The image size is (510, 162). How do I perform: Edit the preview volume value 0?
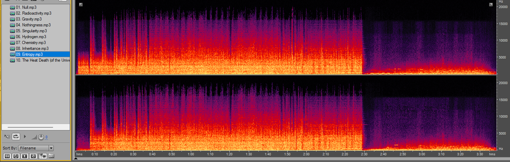tap(46, 137)
